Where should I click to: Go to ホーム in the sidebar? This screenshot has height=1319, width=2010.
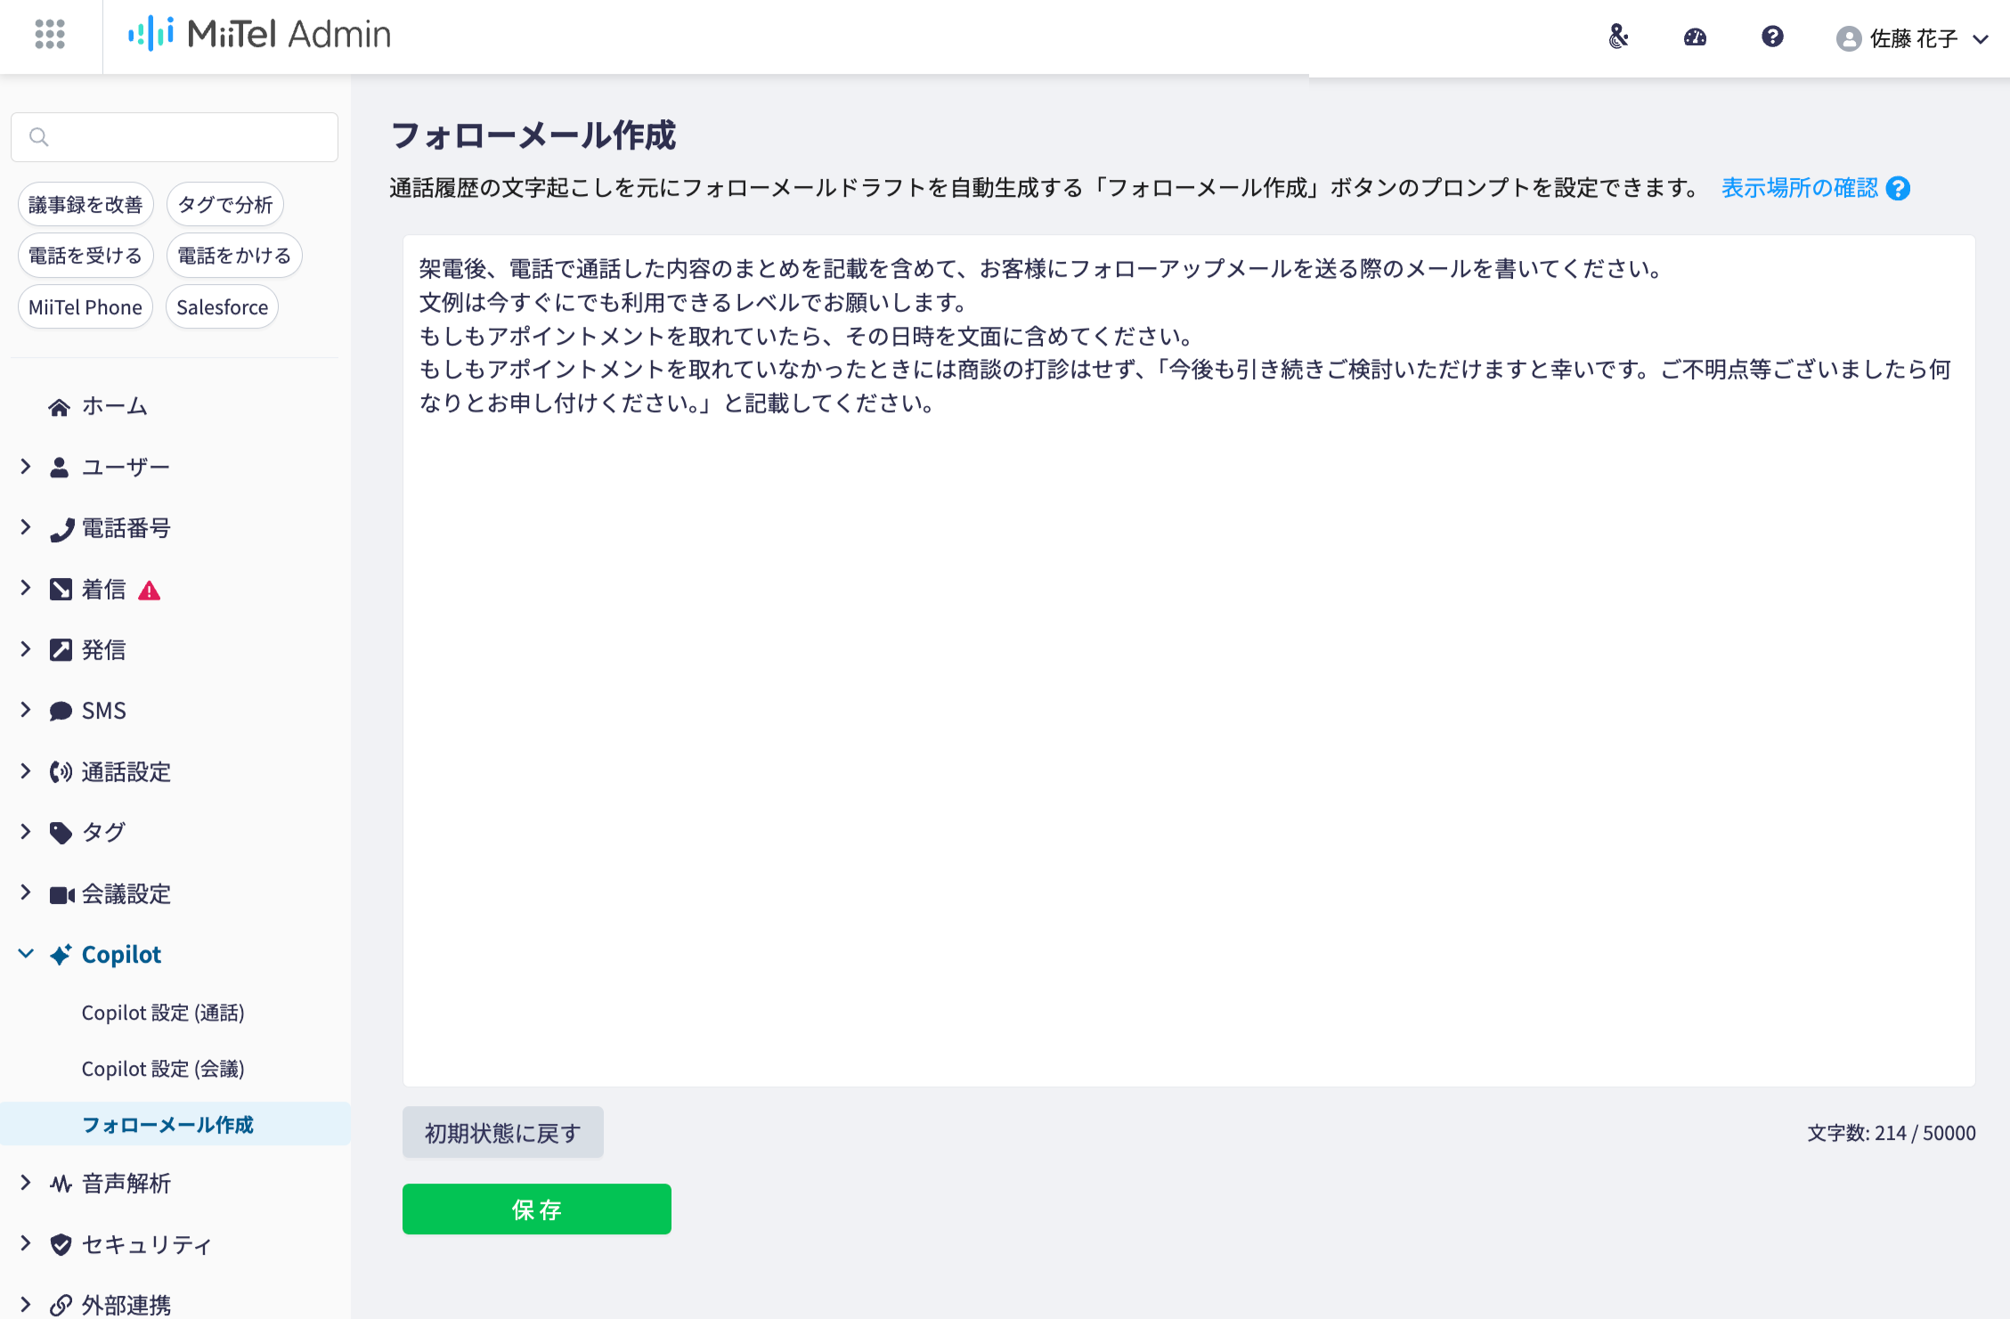pyautogui.click(x=115, y=406)
